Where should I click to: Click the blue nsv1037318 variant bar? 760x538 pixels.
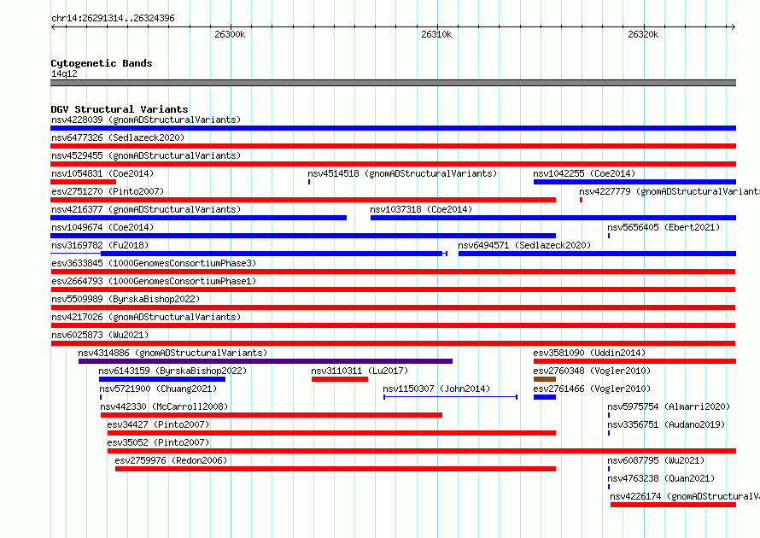553,218
